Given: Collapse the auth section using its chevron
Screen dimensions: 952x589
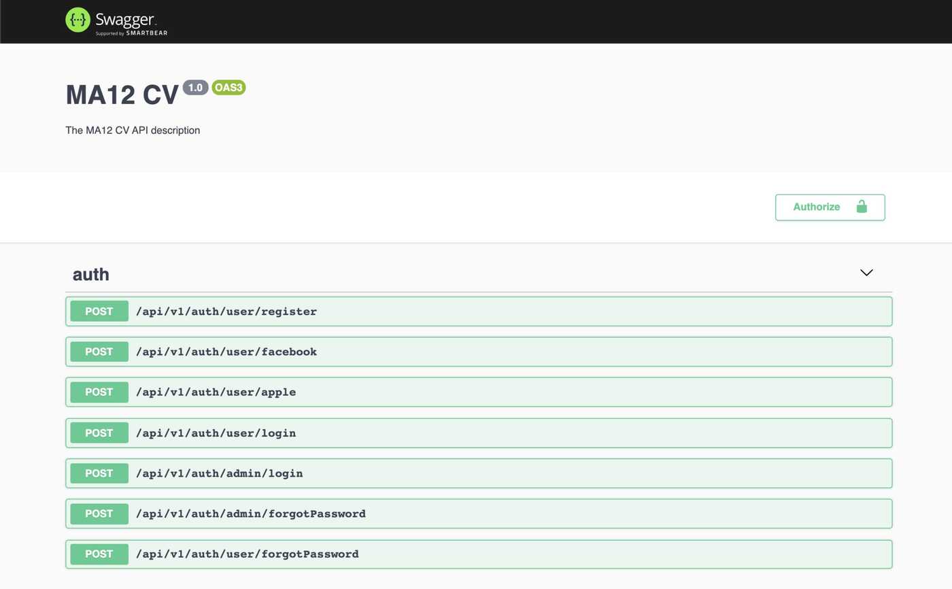Looking at the screenshot, I should pyautogui.click(x=866, y=272).
